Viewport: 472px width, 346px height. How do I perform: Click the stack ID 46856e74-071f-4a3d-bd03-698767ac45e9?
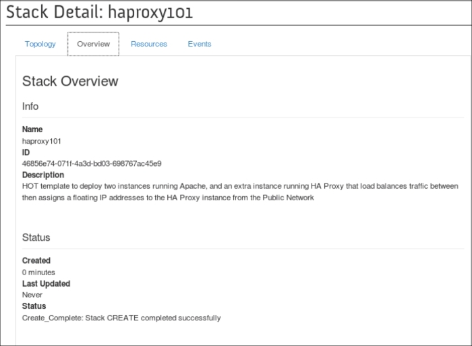92,164
